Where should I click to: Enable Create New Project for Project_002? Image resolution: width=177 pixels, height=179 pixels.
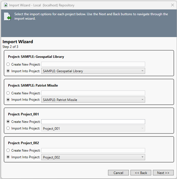(8, 150)
